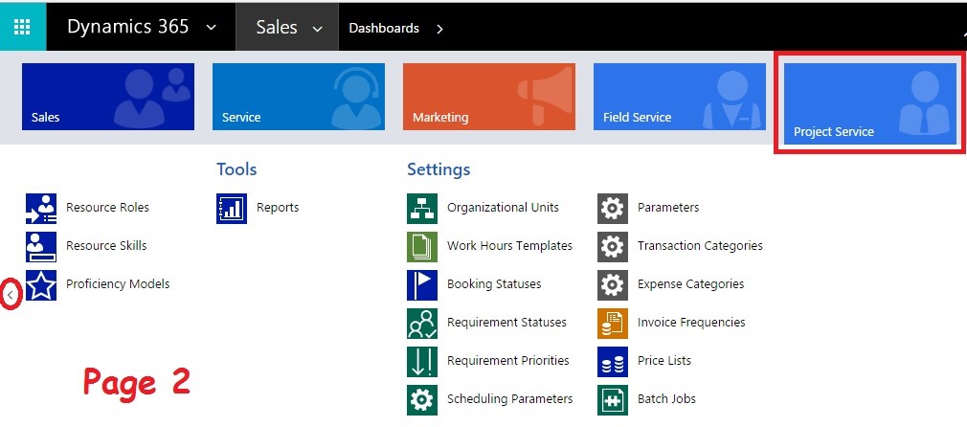Screen dimensions: 967x427
Task: Select the orange Marketing tile
Action: (x=488, y=97)
